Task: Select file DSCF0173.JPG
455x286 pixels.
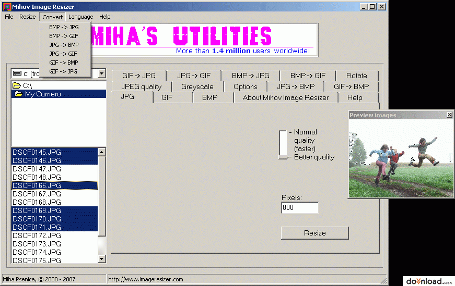Action: (54, 244)
